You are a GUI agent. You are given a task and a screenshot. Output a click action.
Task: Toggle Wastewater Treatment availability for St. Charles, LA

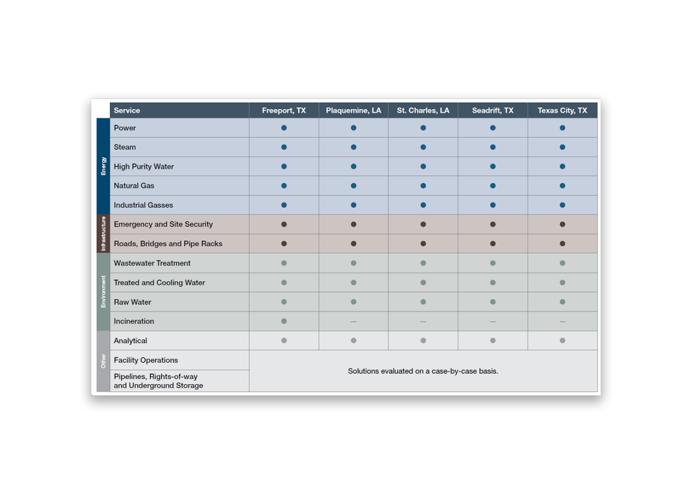click(423, 263)
